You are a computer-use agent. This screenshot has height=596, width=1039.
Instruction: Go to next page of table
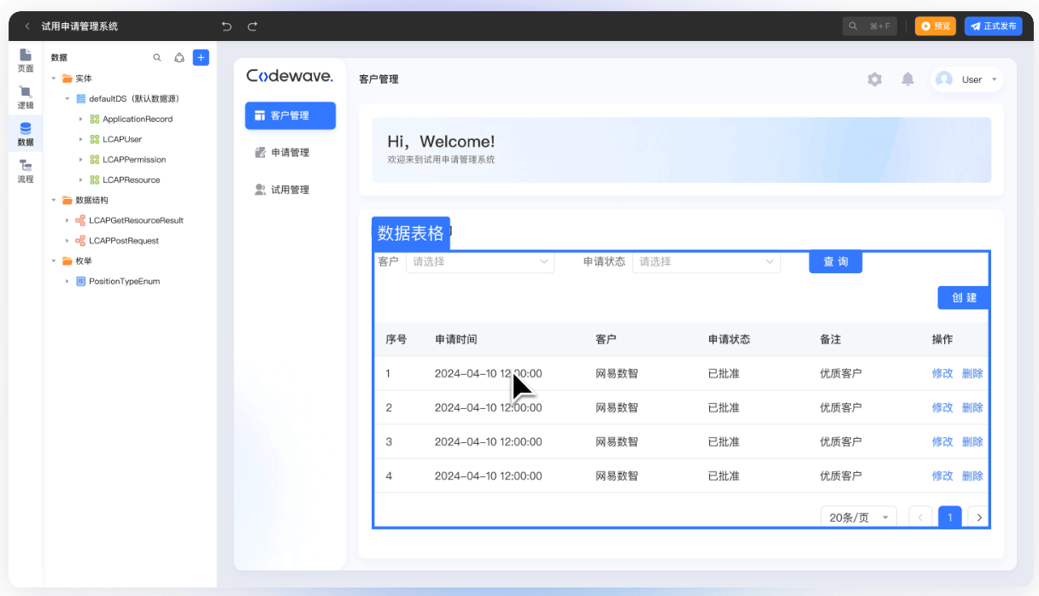(x=979, y=517)
